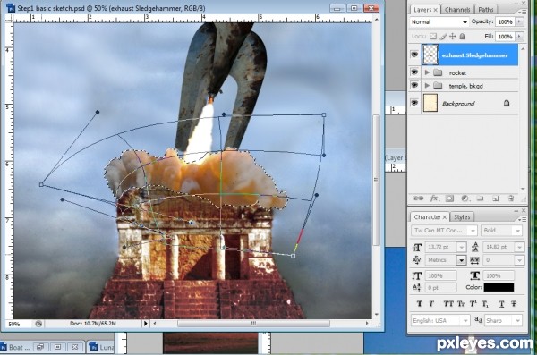The image size is (537, 355).
Task: Create a new group folder
Action: pos(480,199)
